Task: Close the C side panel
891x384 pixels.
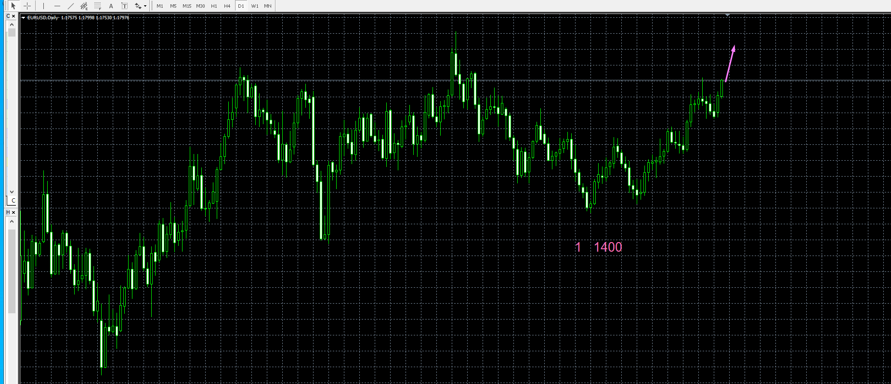Action: 13,16
